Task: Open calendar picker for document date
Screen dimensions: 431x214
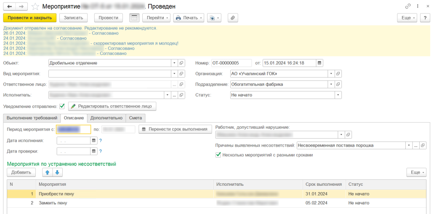Action: (319, 63)
